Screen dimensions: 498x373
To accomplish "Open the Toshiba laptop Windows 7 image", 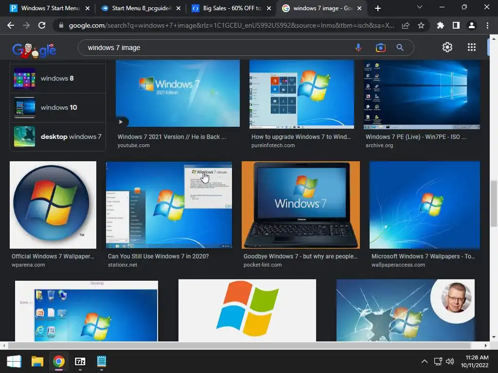I will coord(301,205).
